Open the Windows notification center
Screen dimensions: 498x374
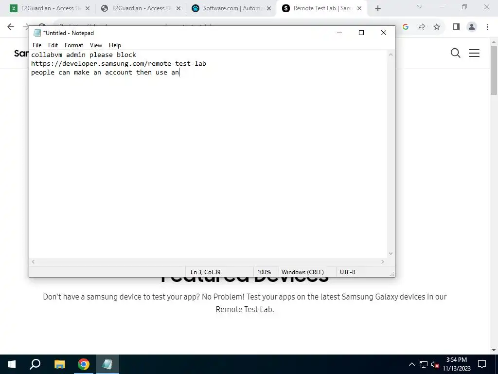482,364
